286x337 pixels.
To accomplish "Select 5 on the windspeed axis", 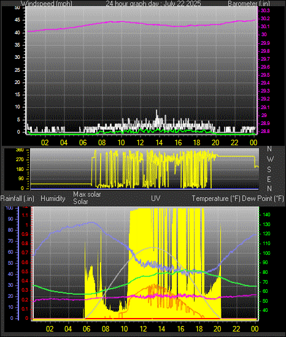I will [18, 119].
